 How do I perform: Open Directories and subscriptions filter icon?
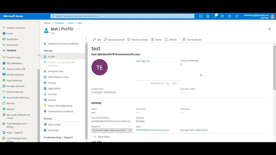point(208,16)
